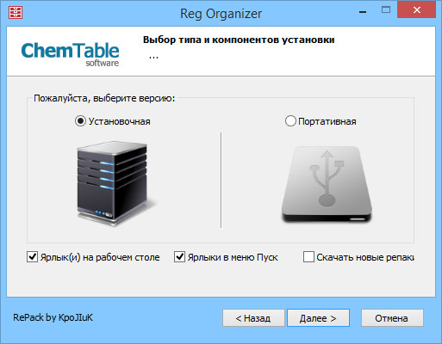Cancel setup with the Отмена button
This screenshot has width=442, height=344.
392,317
